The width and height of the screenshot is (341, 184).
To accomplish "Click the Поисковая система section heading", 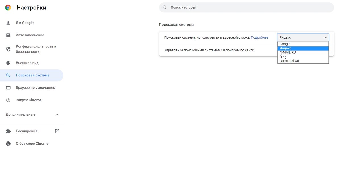I will [176, 25].
